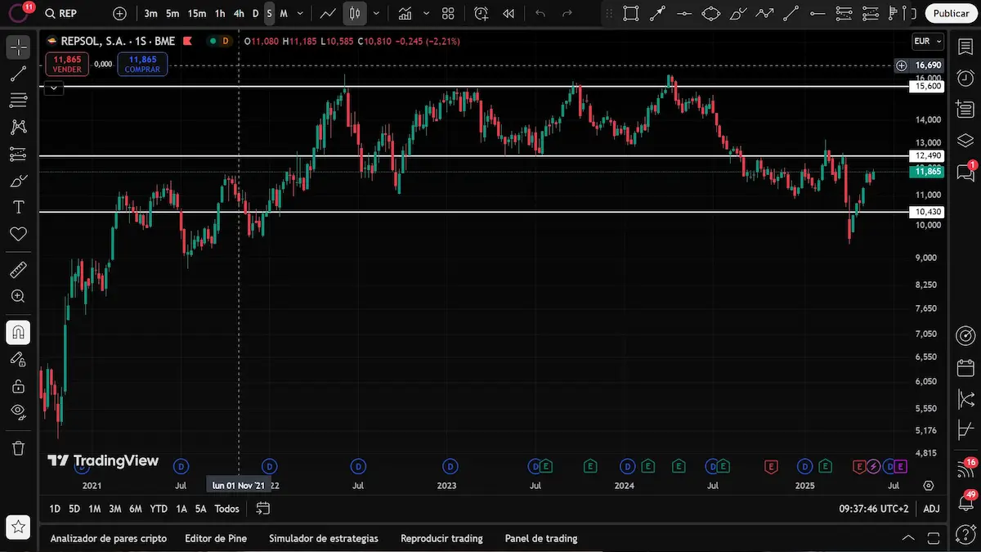Toggle Hide All Drawings visibility
Screen dimensions: 981x552
point(18,413)
